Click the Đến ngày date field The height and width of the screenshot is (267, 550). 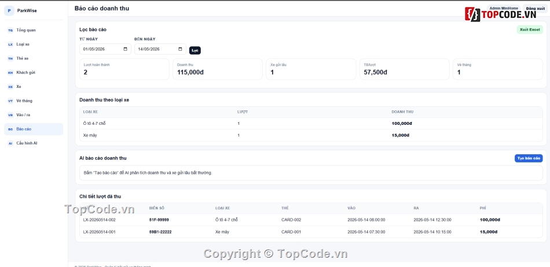(x=160, y=49)
